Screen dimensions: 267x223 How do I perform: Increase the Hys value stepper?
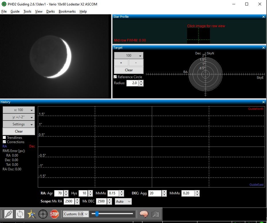tap(91, 192)
